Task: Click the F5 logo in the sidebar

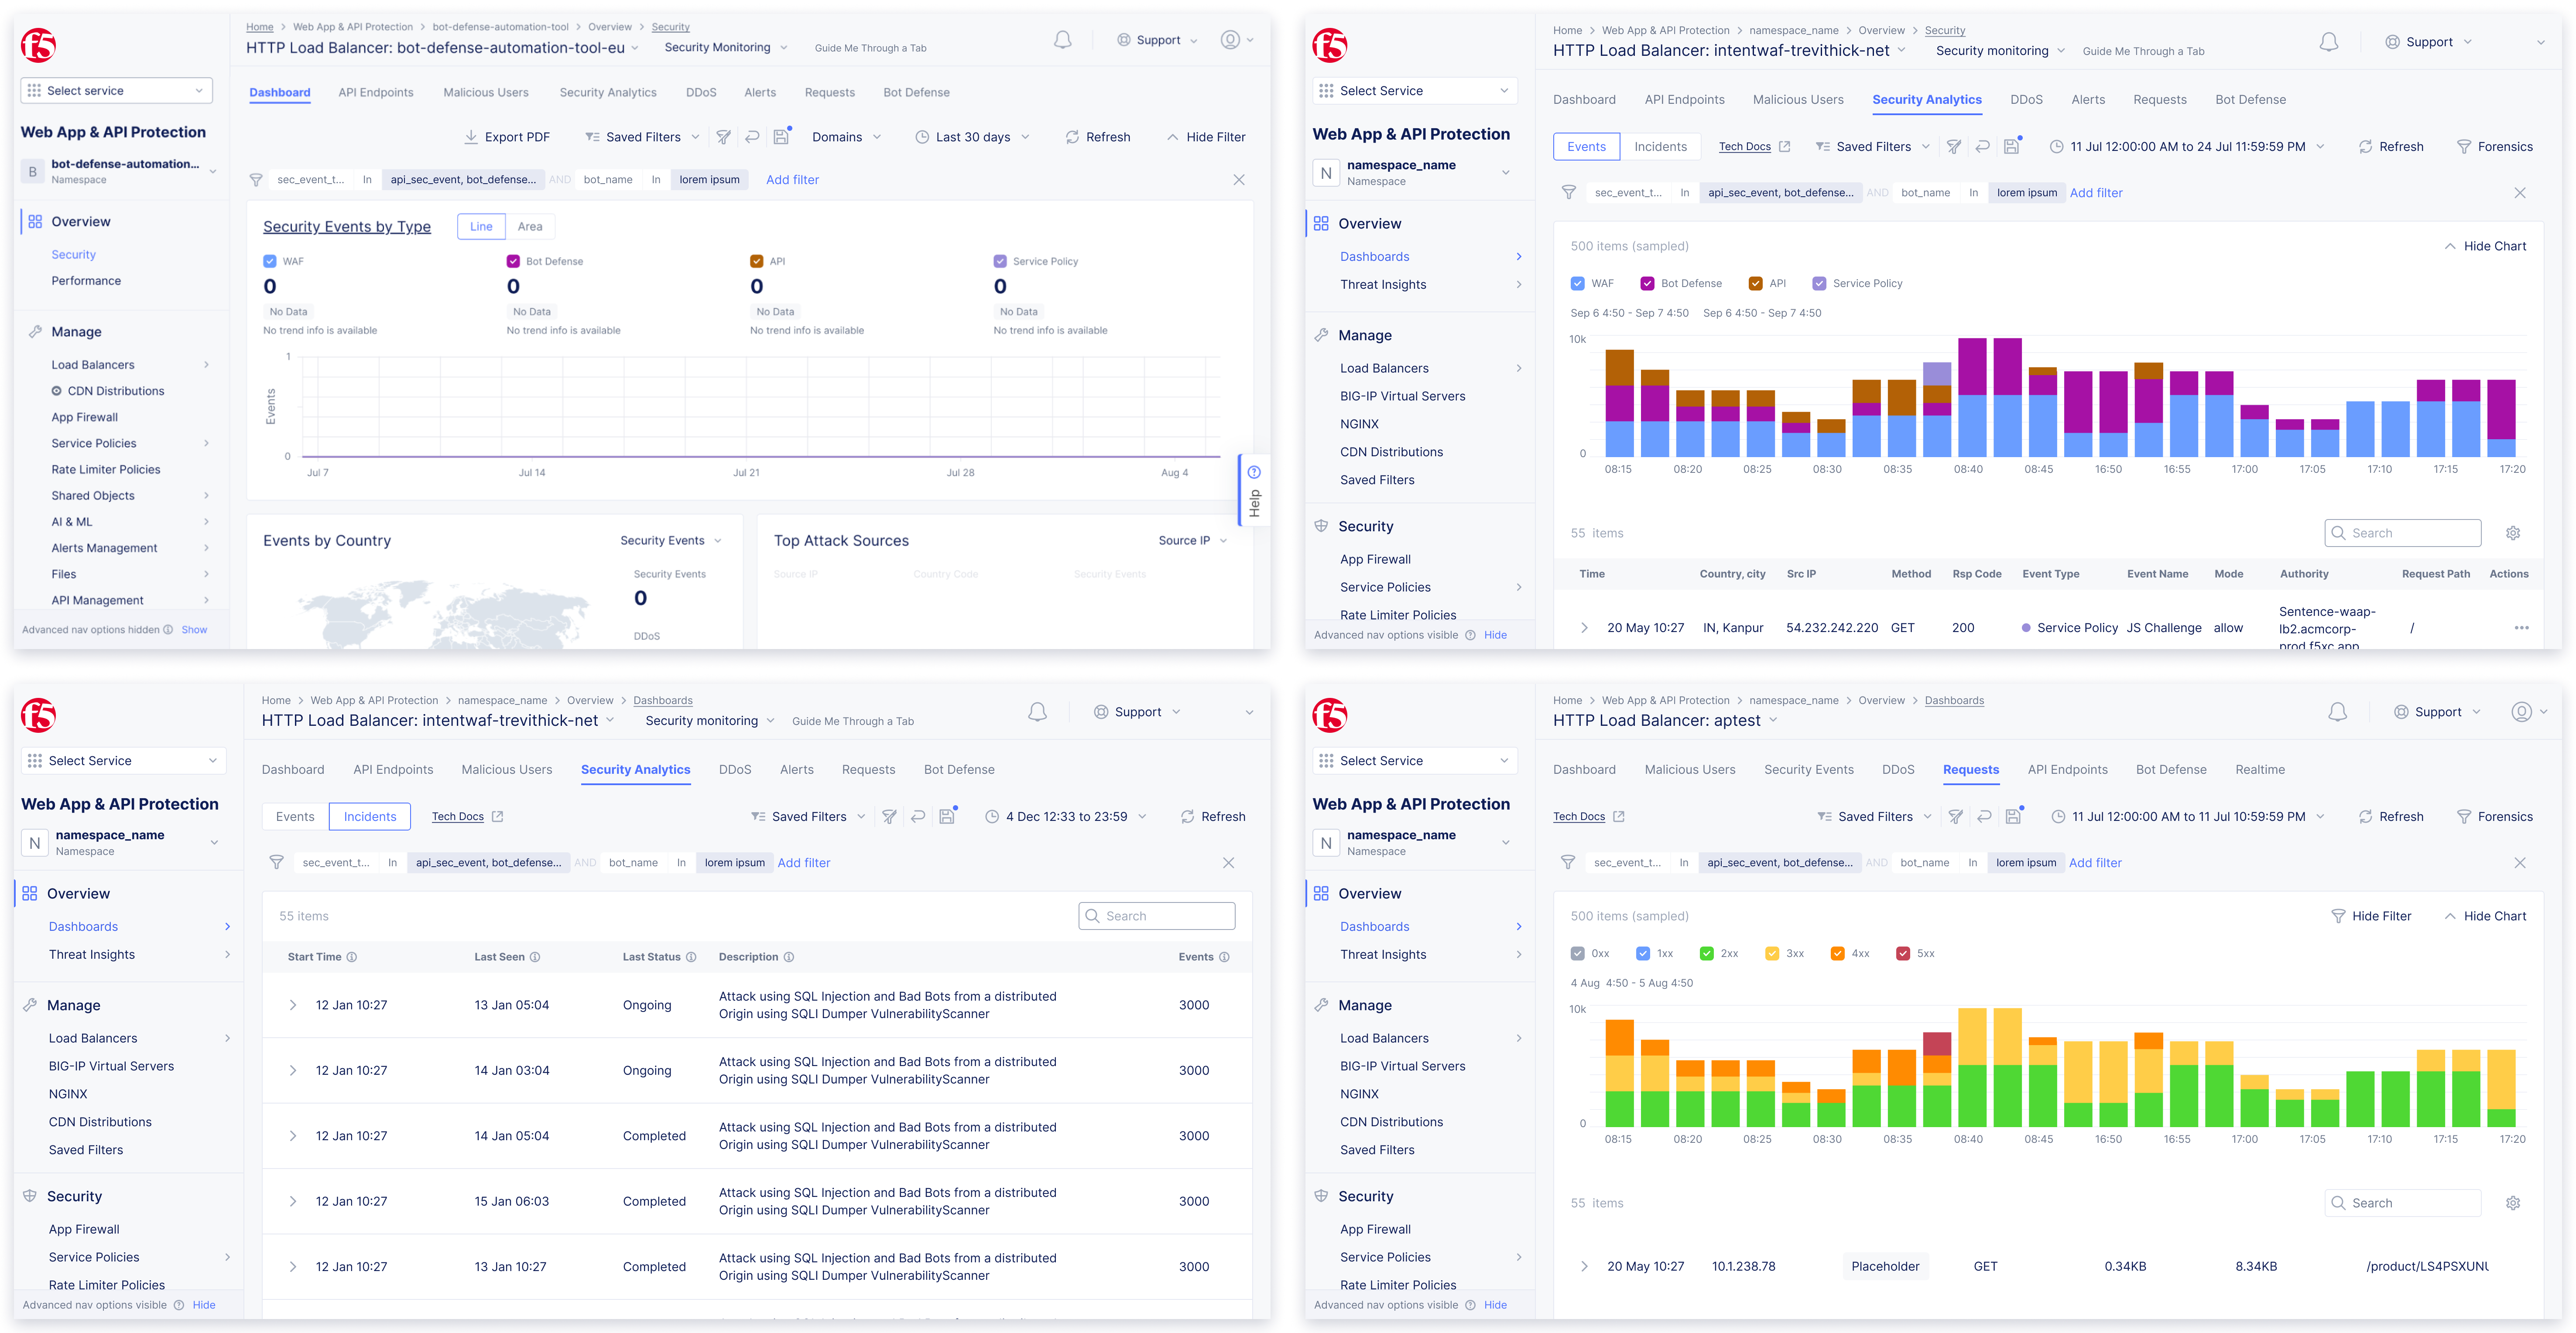Action: pyautogui.click(x=39, y=45)
